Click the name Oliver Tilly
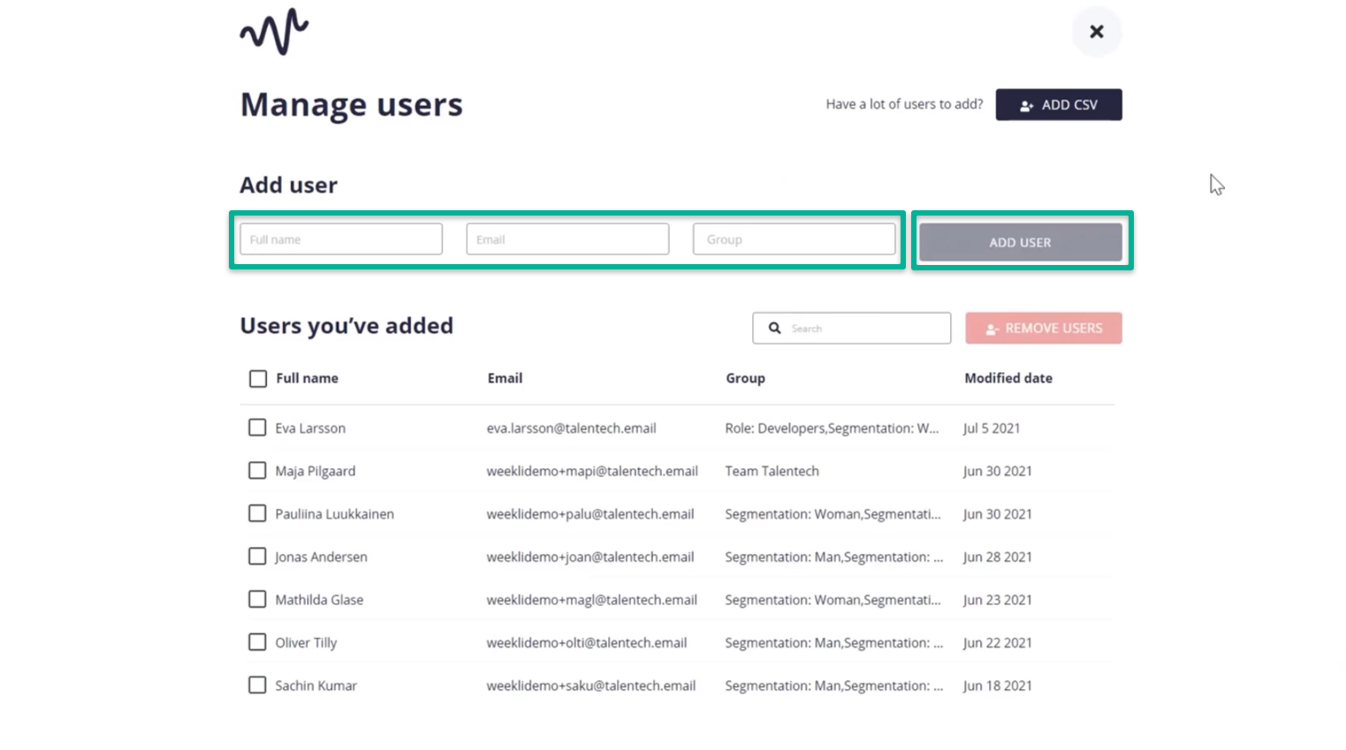Screen dimensions: 1346x750 pos(306,642)
